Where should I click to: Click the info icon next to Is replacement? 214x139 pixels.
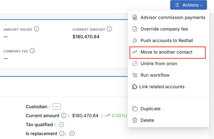click(62, 134)
